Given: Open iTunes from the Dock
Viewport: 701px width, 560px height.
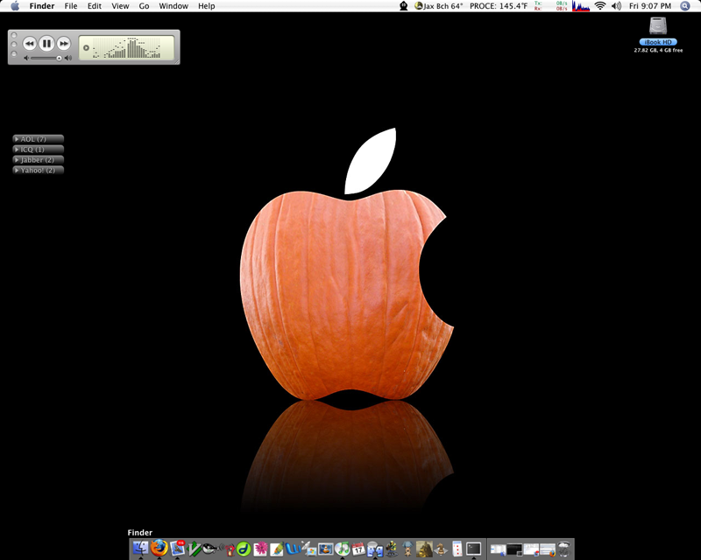Looking at the screenshot, I should (x=342, y=549).
